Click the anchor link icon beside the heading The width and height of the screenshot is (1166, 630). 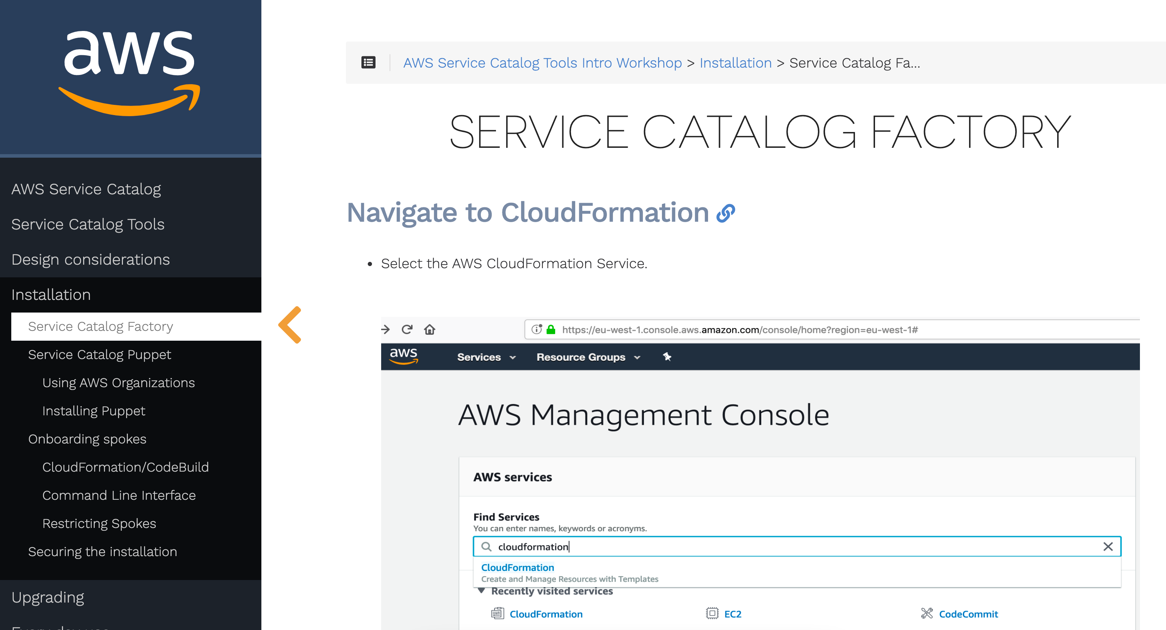pyautogui.click(x=726, y=213)
